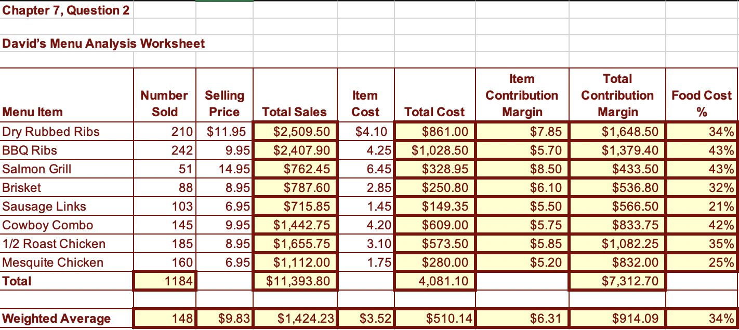
Task: Click Dry Rubbed Ribs selling price $11.95
Action: pos(225,131)
